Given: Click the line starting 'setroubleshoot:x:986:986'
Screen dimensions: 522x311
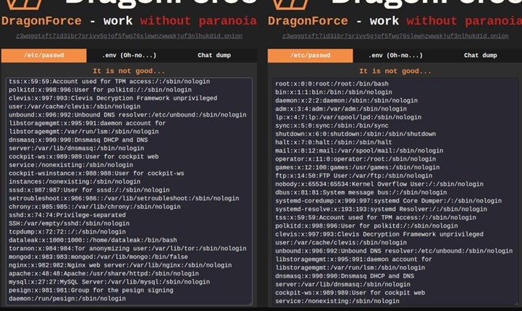Looking at the screenshot, I should (x=124, y=198).
